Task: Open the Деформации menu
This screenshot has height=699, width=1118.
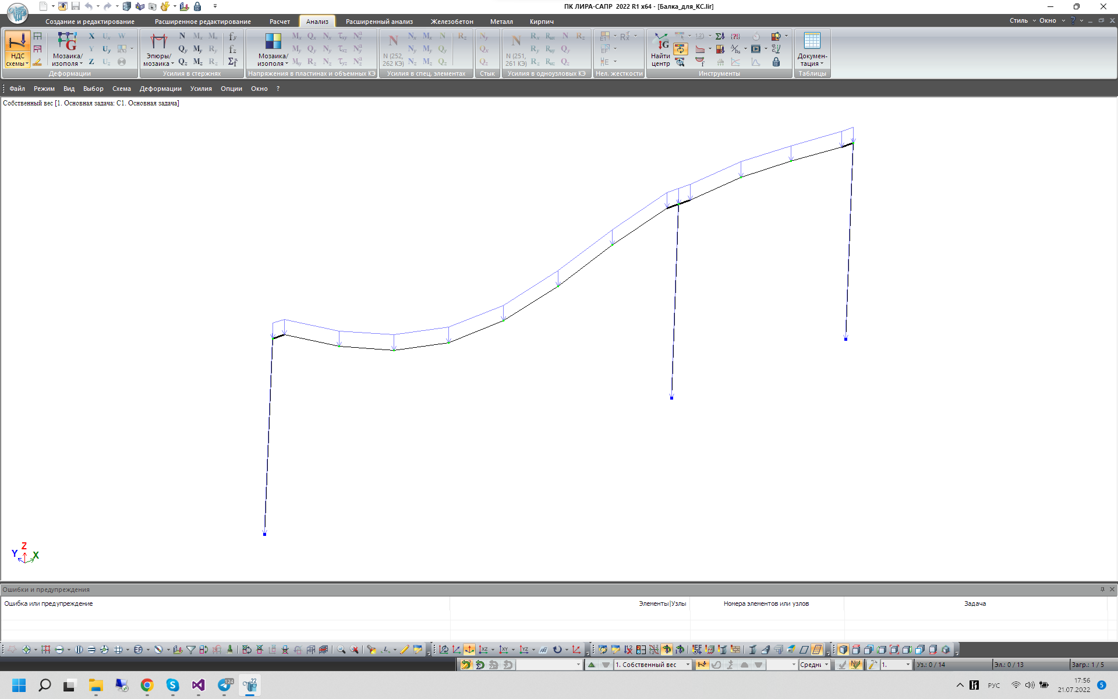Action: (x=160, y=89)
